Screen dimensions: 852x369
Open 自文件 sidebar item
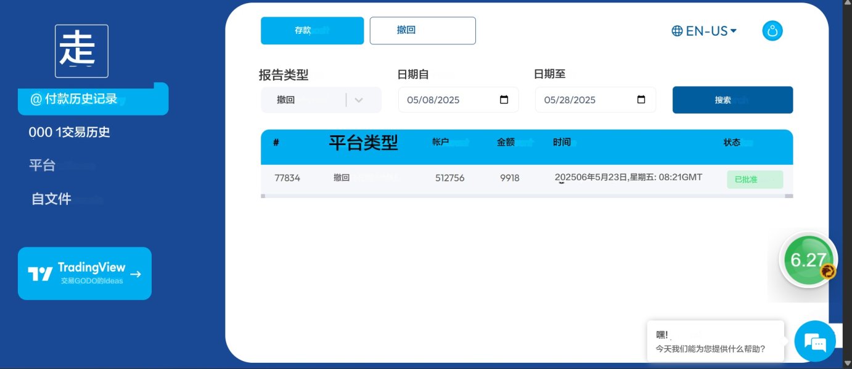pyautogui.click(x=51, y=199)
